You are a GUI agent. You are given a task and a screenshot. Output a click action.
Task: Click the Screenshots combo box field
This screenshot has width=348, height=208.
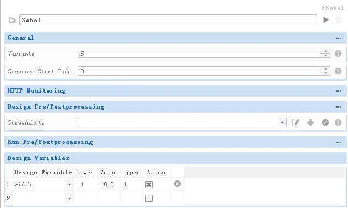click(178, 122)
